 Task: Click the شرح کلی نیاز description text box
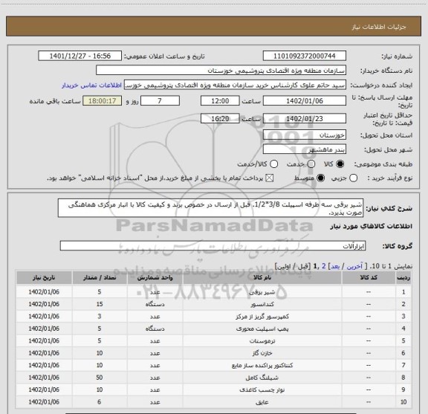211,208
